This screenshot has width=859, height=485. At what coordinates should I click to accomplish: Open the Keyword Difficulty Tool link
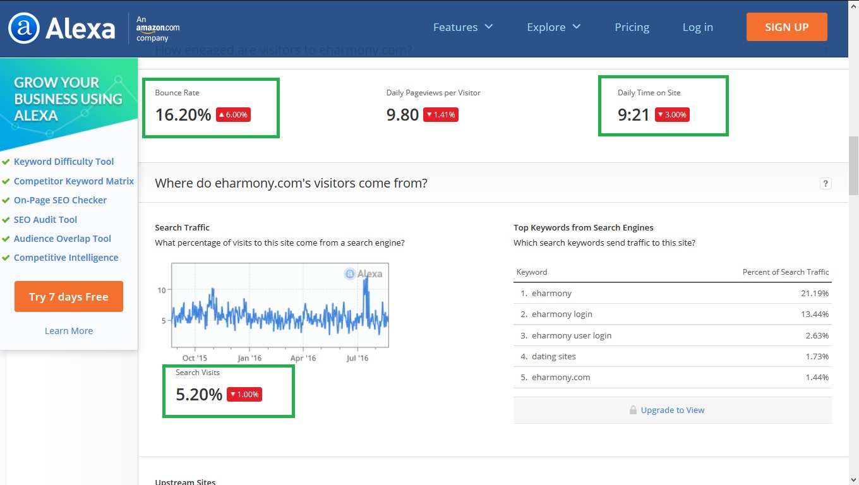(64, 162)
